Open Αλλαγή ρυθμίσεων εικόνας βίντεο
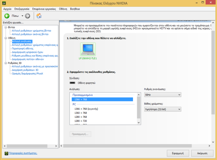This screenshot has height=160, width=217. (30, 34)
